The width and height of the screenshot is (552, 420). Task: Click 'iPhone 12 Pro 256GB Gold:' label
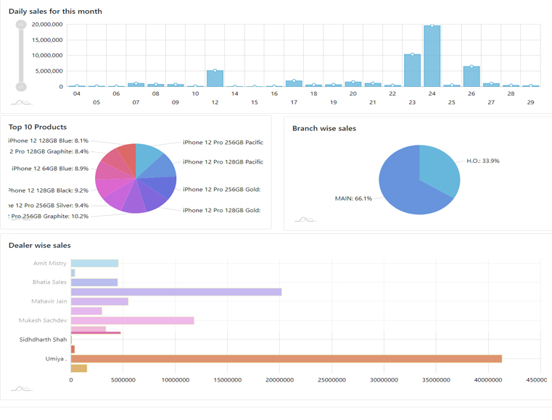[x=222, y=190]
